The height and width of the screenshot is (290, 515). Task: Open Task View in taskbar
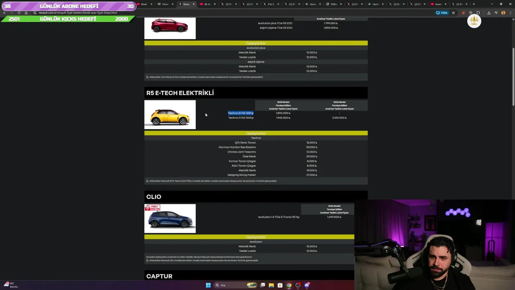[x=263, y=285]
